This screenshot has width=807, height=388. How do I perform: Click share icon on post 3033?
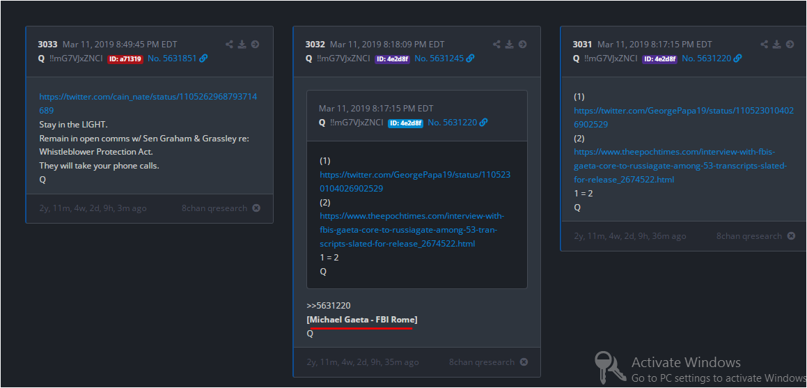(229, 45)
